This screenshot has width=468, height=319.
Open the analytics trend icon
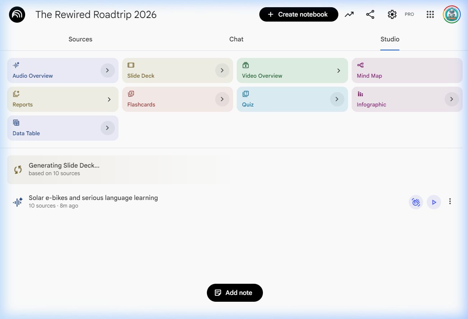tap(349, 14)
